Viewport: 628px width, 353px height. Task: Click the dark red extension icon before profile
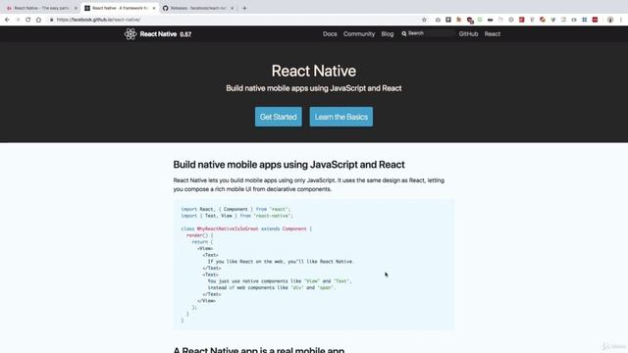[x=596, y=20]
